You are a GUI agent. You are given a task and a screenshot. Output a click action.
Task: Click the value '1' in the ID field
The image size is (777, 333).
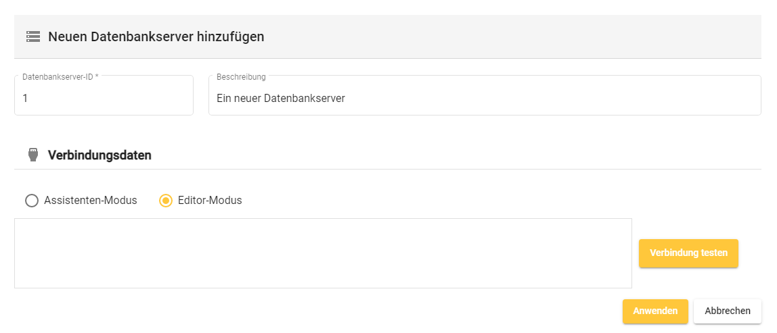[25, 99]
